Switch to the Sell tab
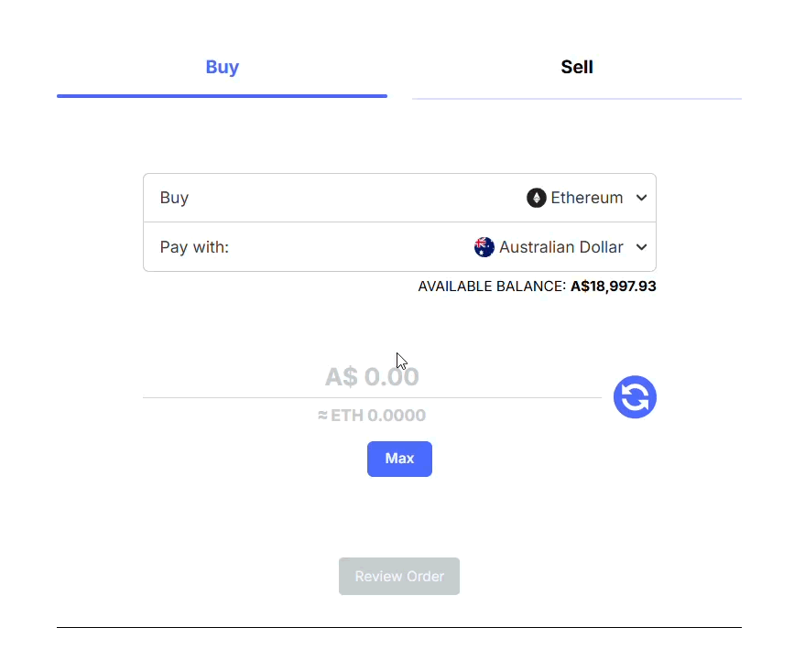 click(x=576, y=67)
